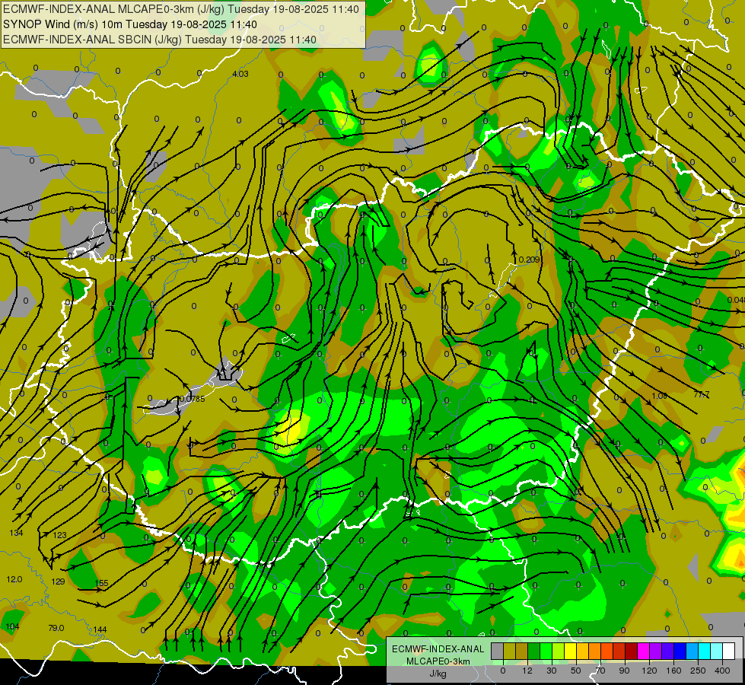This screenshot has width=745, height=685.
Task: Click the map value 123
Action: click(x=59, y=535)
